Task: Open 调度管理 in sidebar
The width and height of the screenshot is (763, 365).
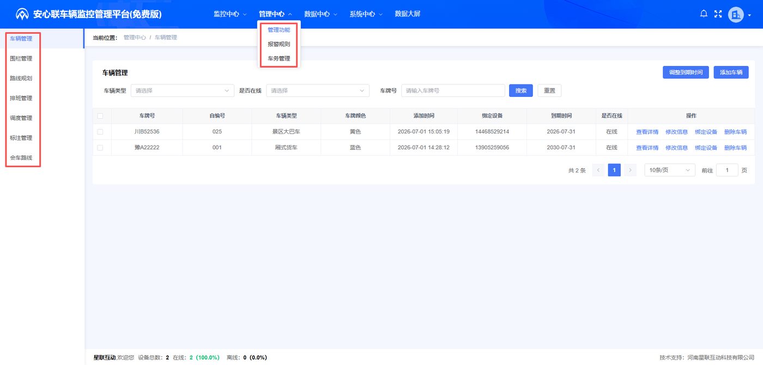Action: [41, 118]
